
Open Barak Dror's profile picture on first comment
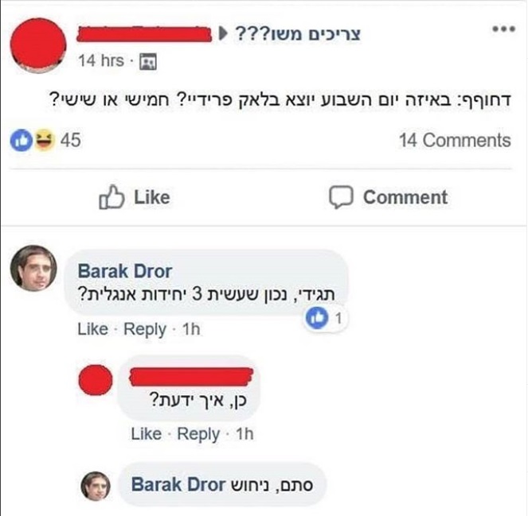(x=33, y=268)
